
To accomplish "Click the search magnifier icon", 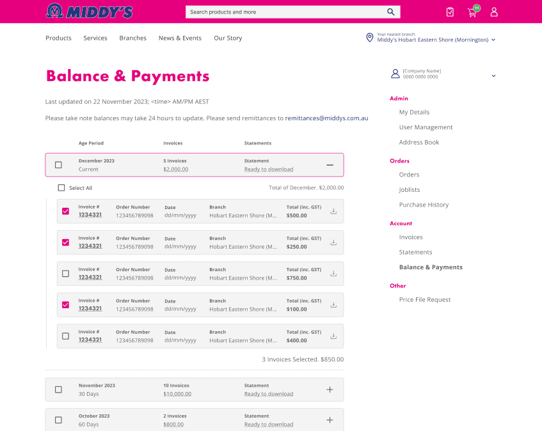I will coord(390,12).
